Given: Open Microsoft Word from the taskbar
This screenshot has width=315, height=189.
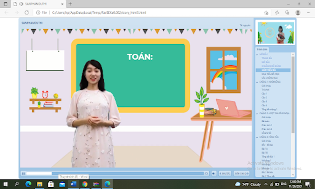Looking at the screenshot, I should [73, 184].
